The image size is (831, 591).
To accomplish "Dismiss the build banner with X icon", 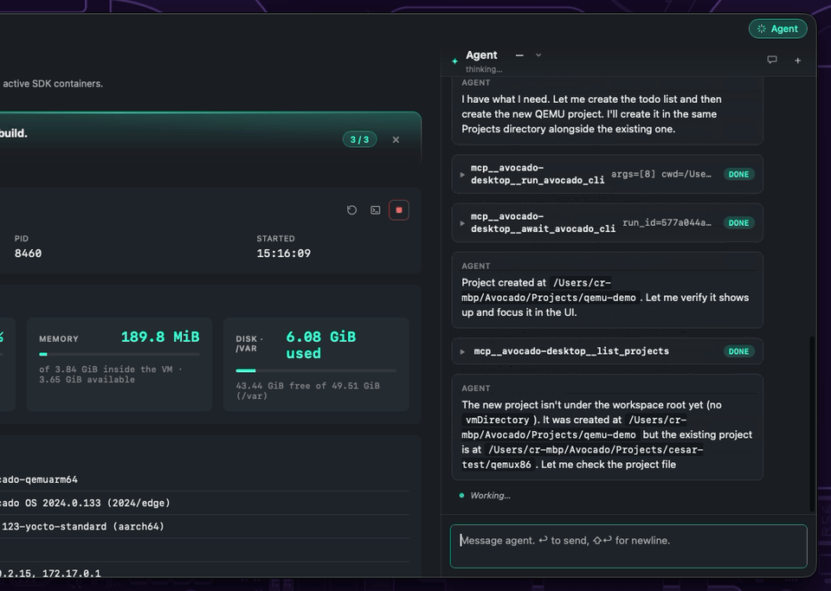I will (x=396, y=140).
